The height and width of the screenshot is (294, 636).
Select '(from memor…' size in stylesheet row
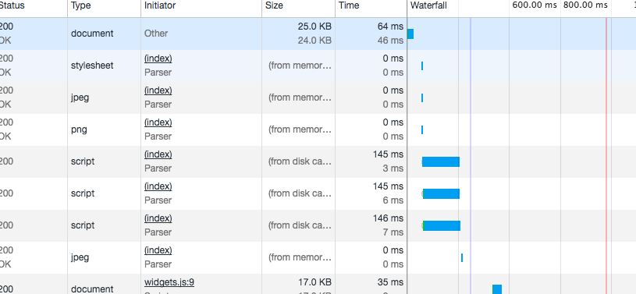click(x=300, y=66)
